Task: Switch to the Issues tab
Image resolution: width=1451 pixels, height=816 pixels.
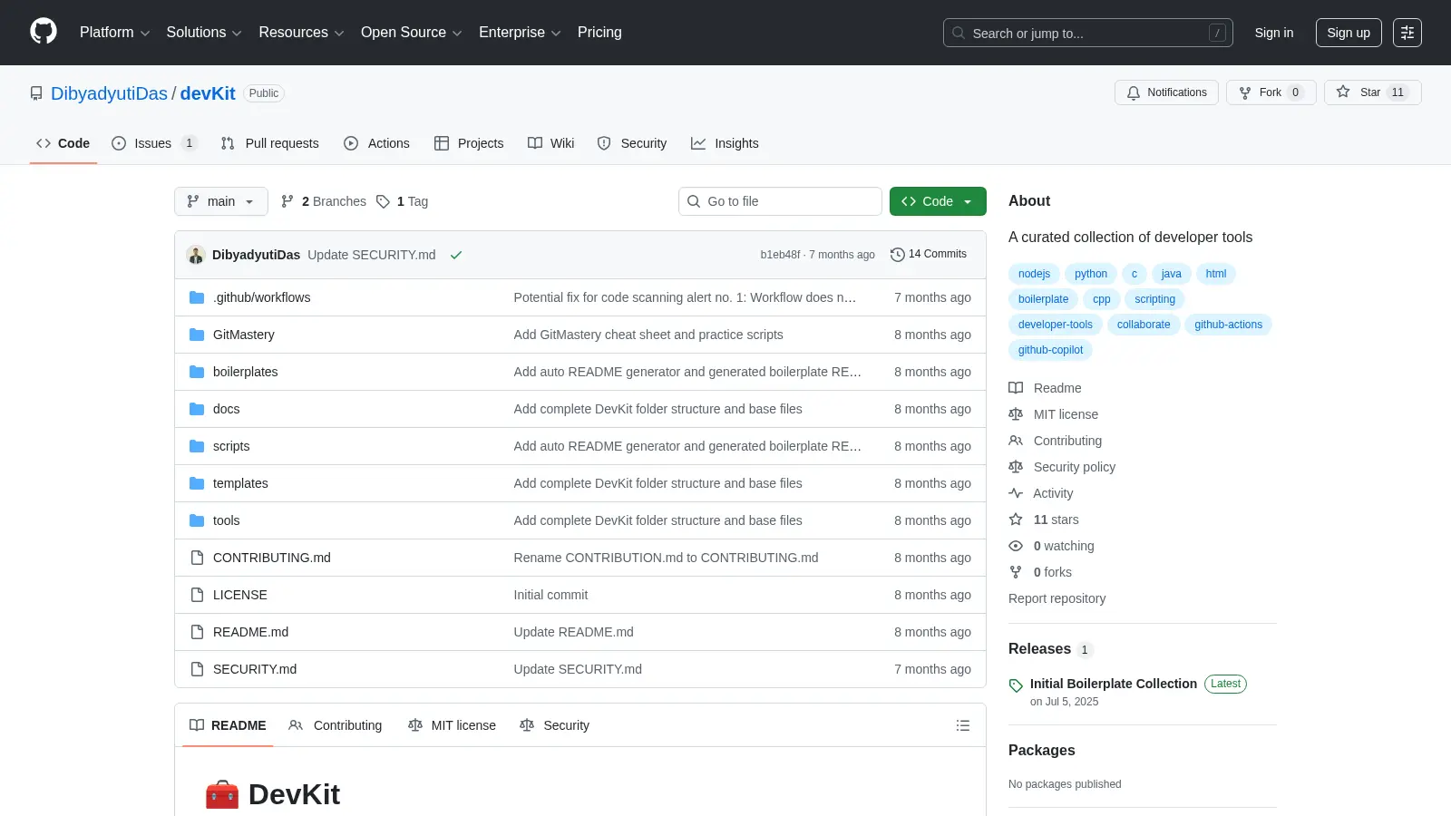Action: tap(153, 143)
